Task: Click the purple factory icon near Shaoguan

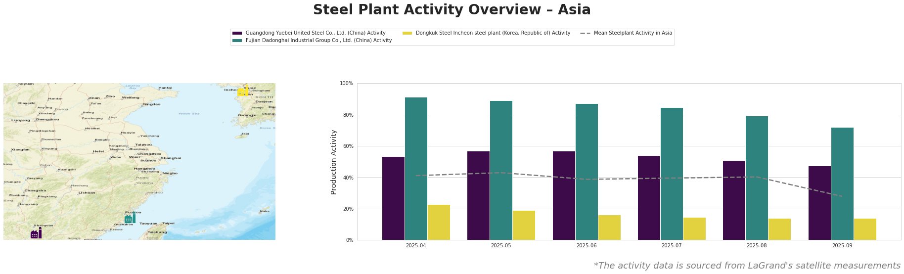Action: 36,233
